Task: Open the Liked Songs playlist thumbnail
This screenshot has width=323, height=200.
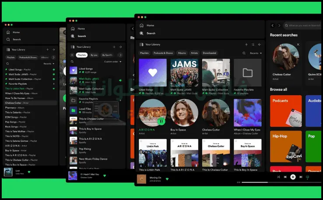Action: [152, 73]
